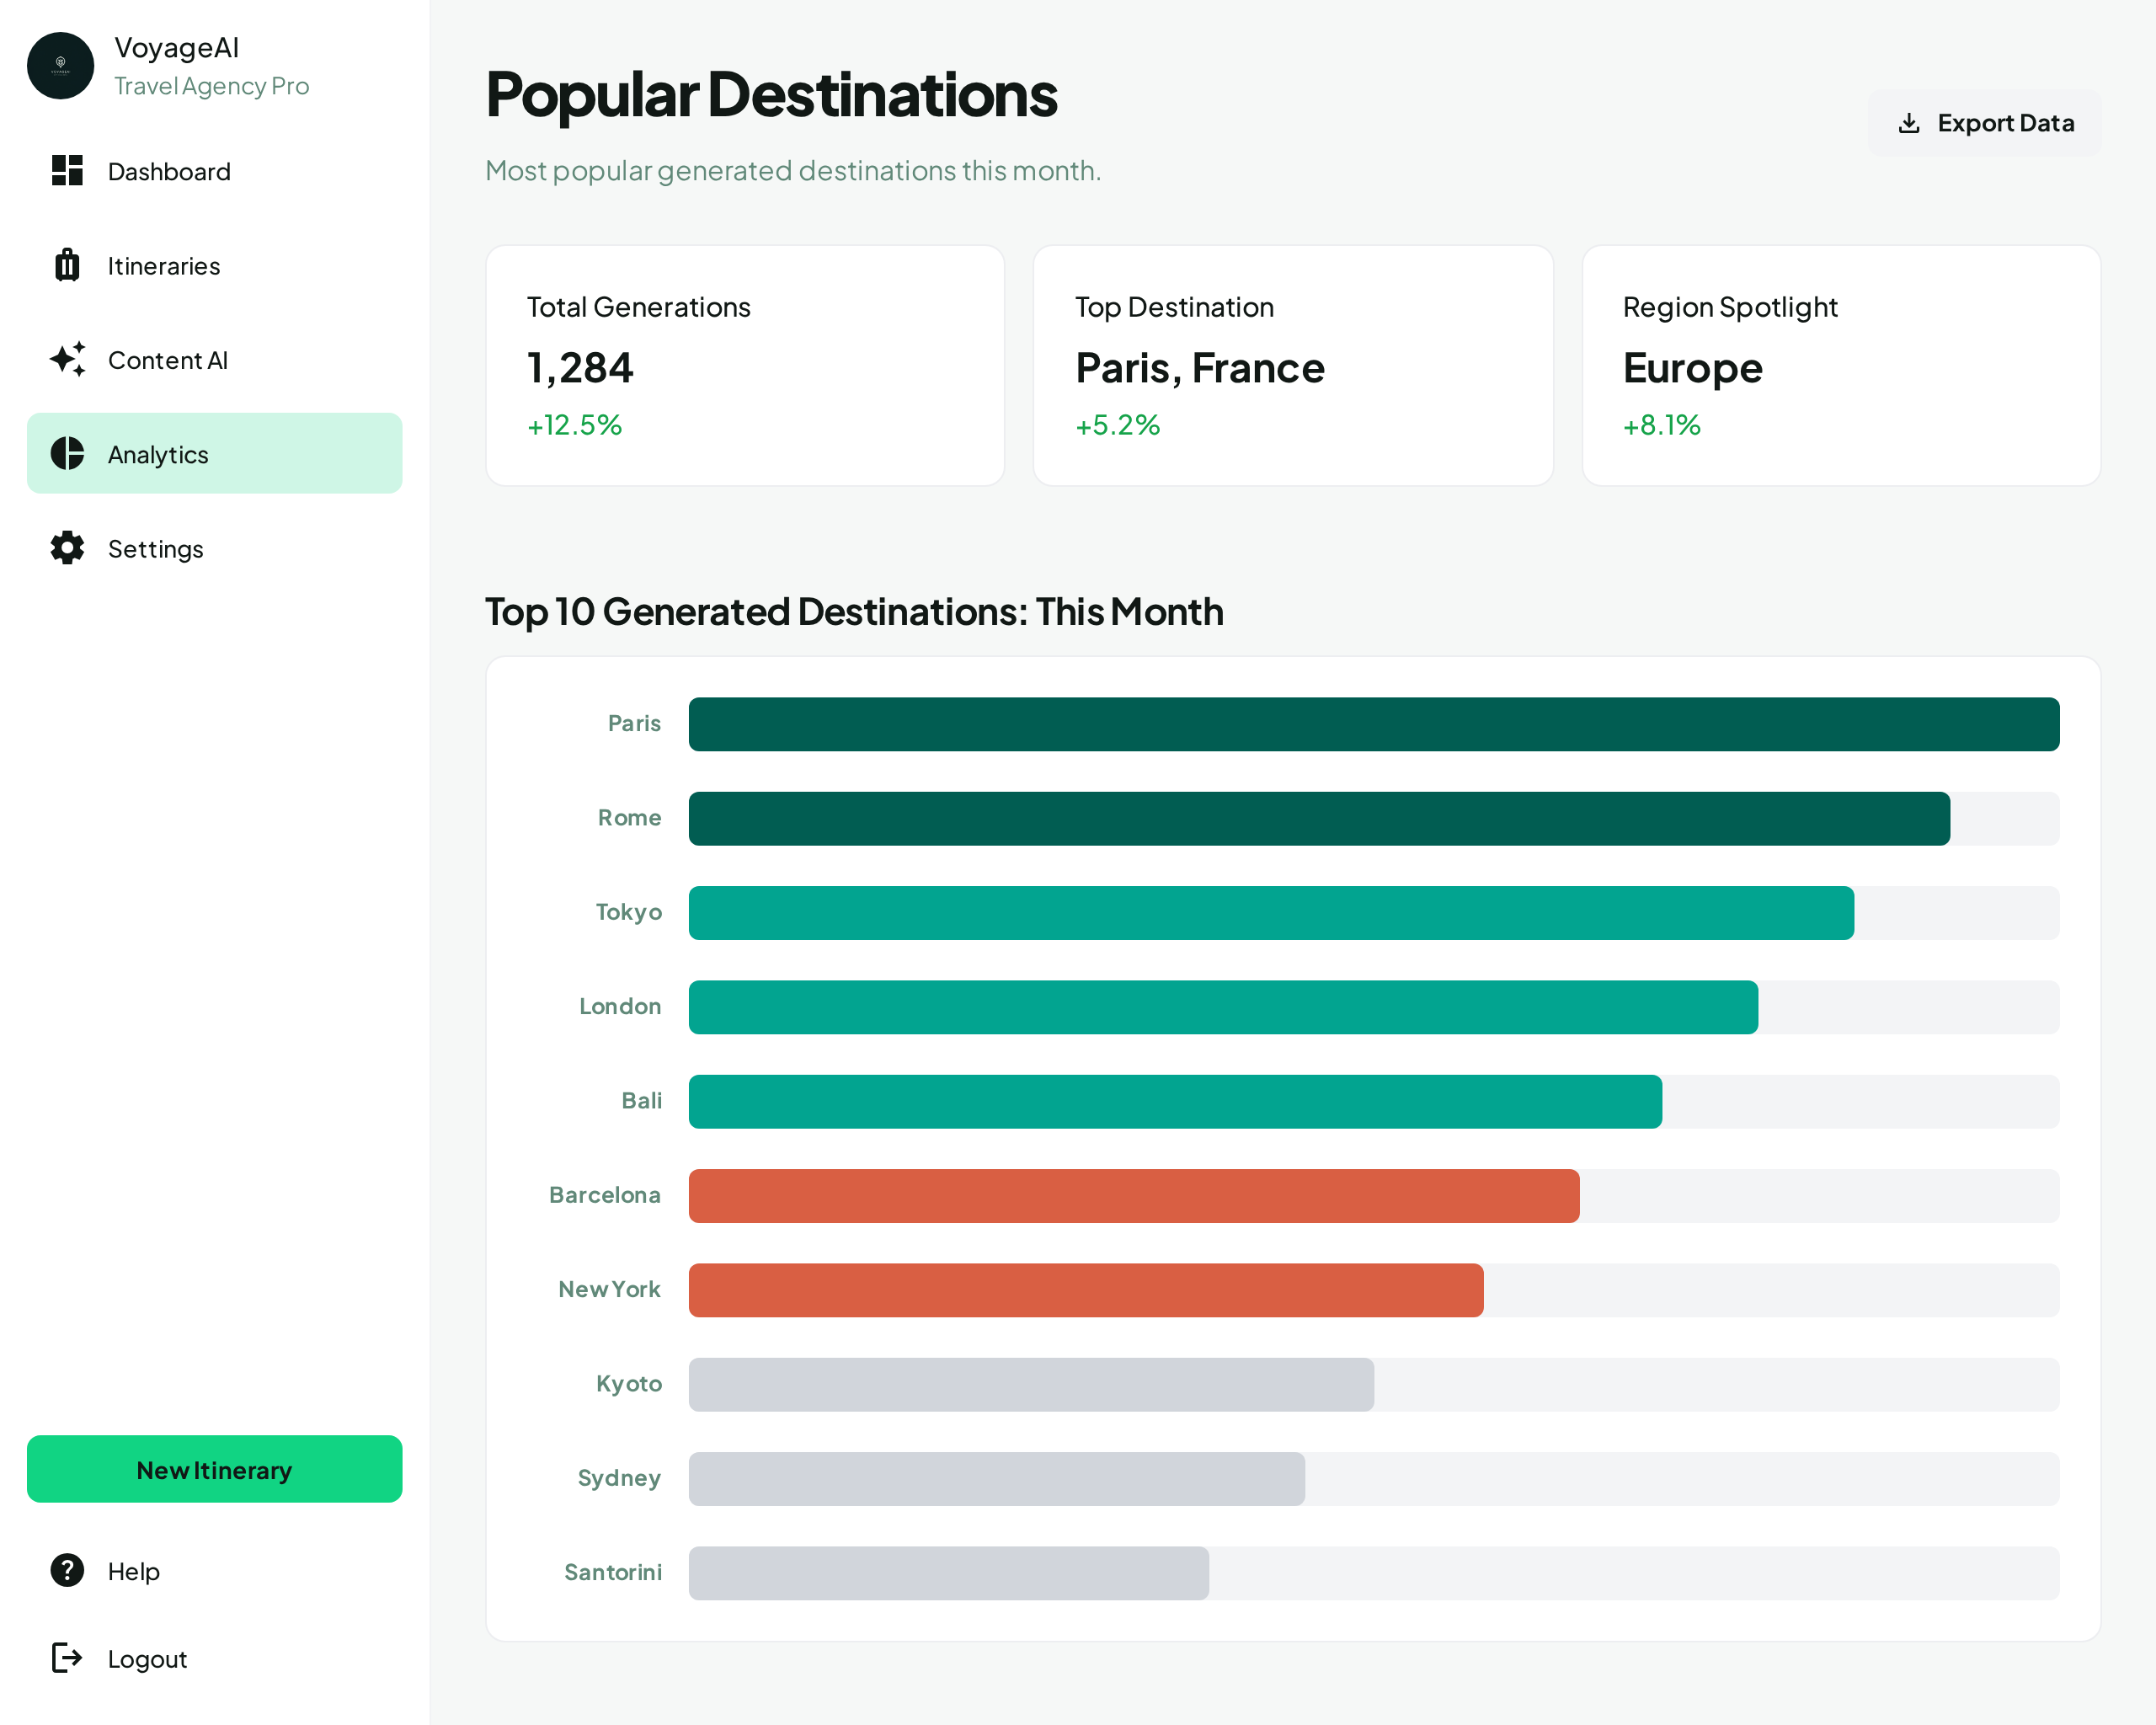Select the Region Spotlight Europe card
This screenshot has height=1725, width=2156.
(x=1841, y=366)
